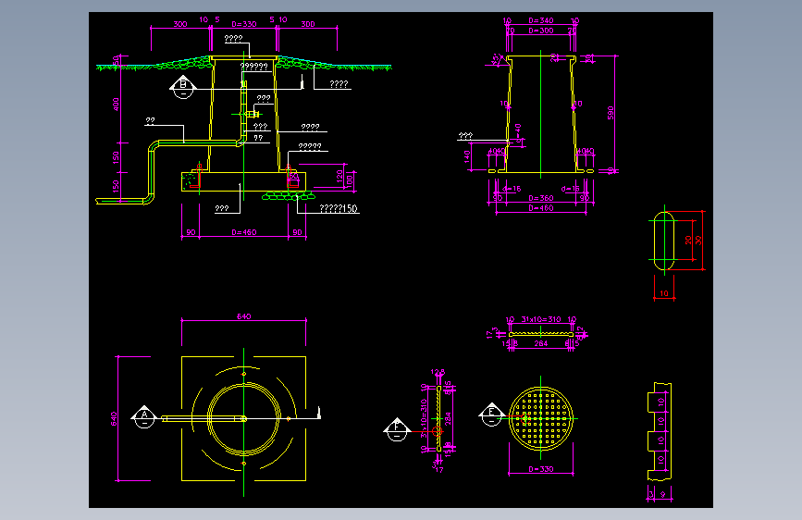Click the 140 vertical dimension

[x=466, y=156]
